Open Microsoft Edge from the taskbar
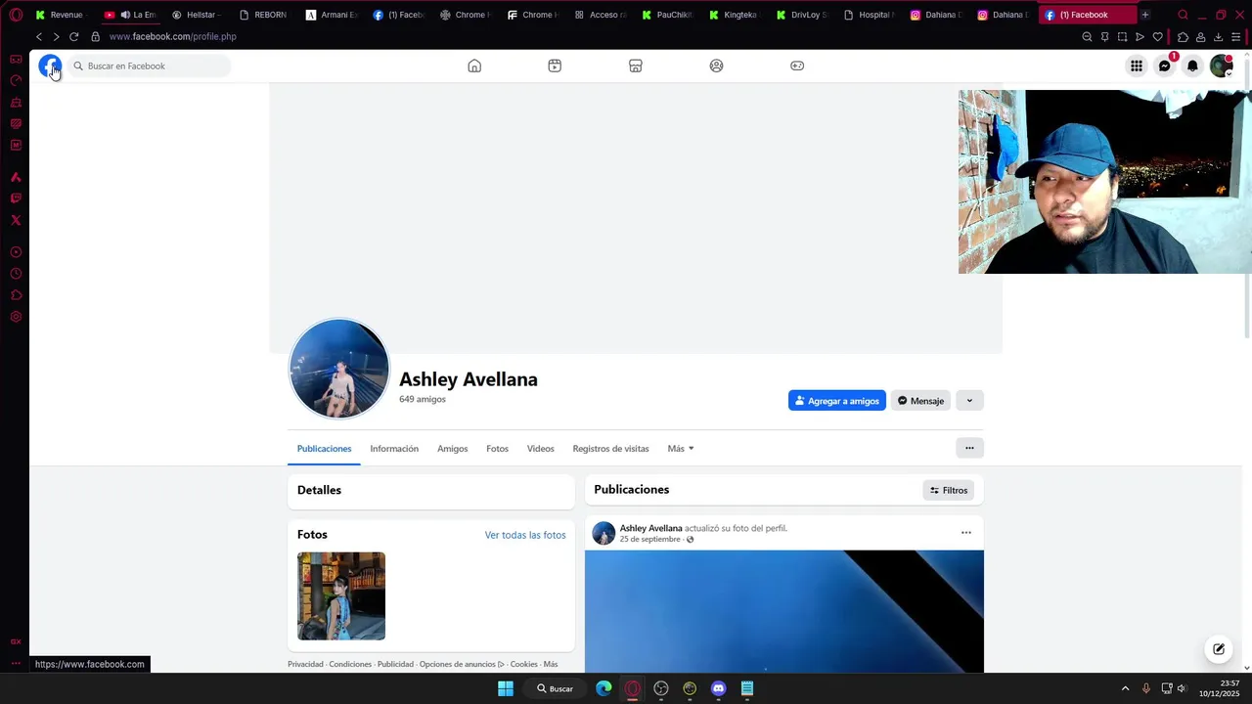 [604, 688]
